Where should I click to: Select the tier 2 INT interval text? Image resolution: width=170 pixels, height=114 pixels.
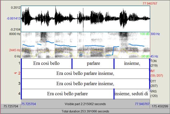(85, 74)
